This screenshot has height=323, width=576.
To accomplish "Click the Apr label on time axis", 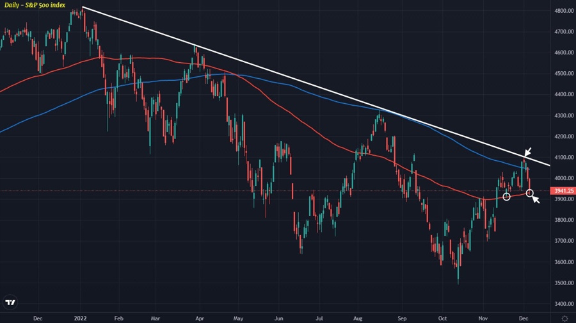I will point(200,319).
